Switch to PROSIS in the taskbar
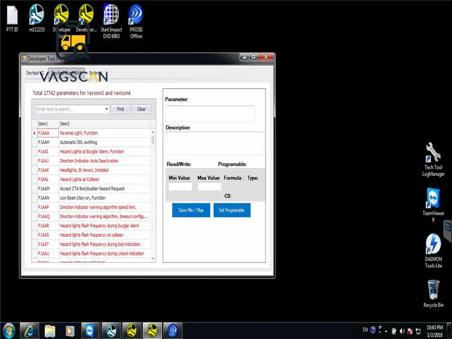This screenshot has width=452, height=339. (173, 331)
